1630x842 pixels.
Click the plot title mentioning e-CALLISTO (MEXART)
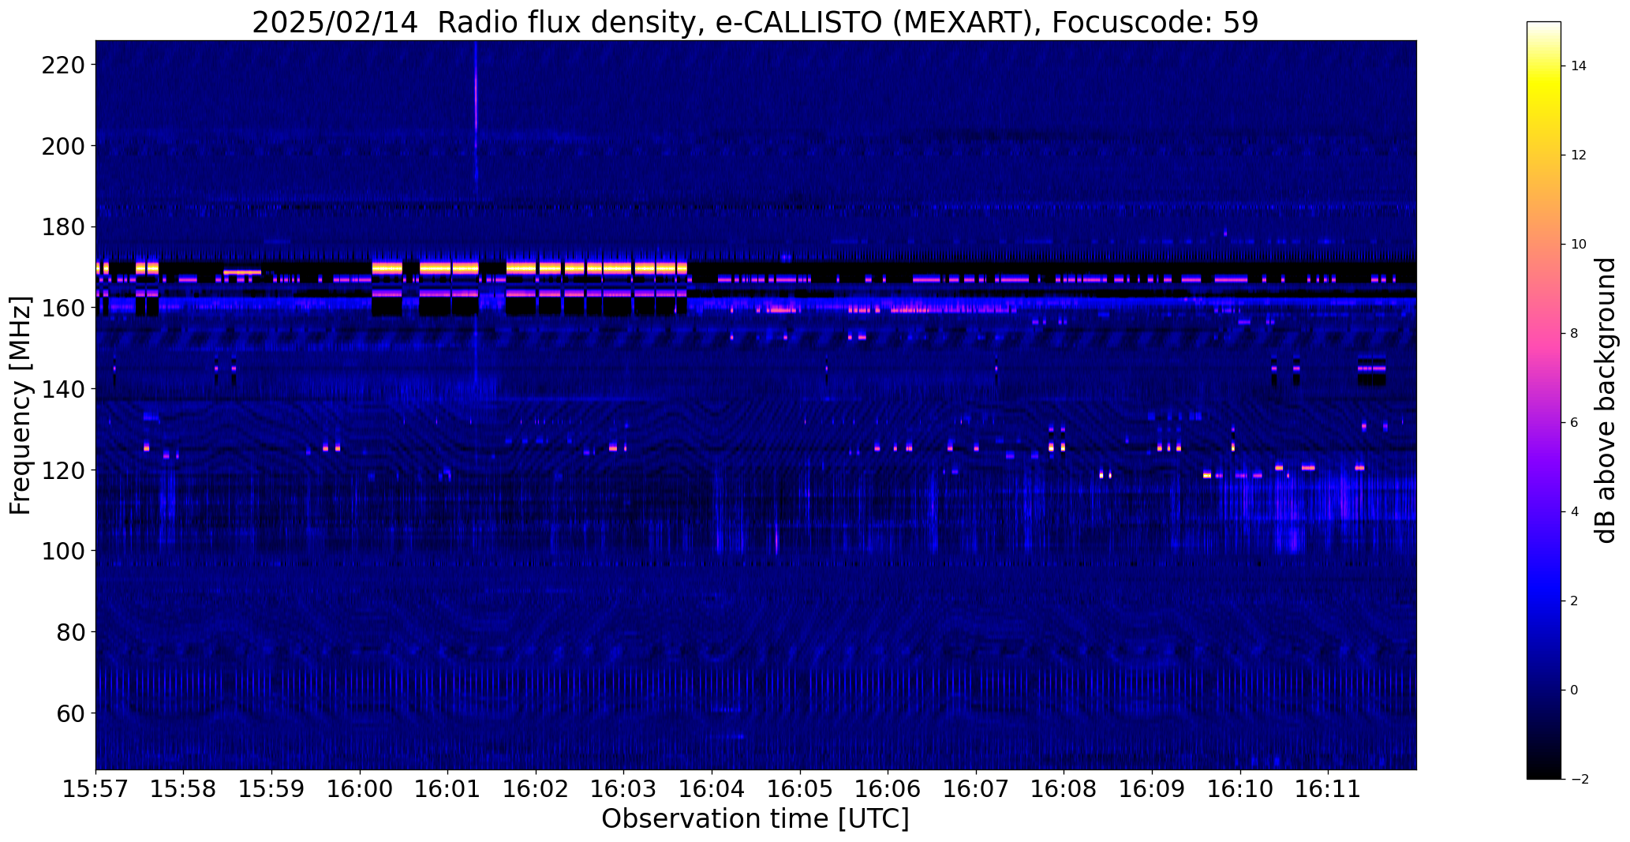click(755, 22)
